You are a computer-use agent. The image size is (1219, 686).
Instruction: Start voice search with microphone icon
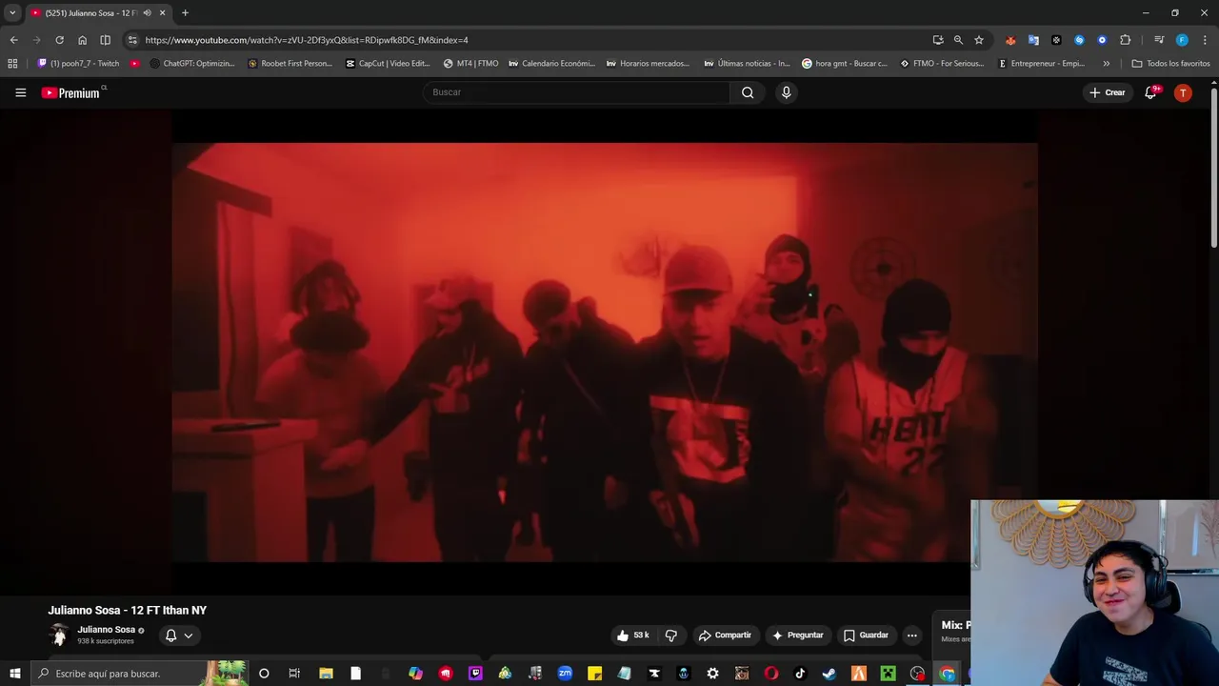coord(786,92)
